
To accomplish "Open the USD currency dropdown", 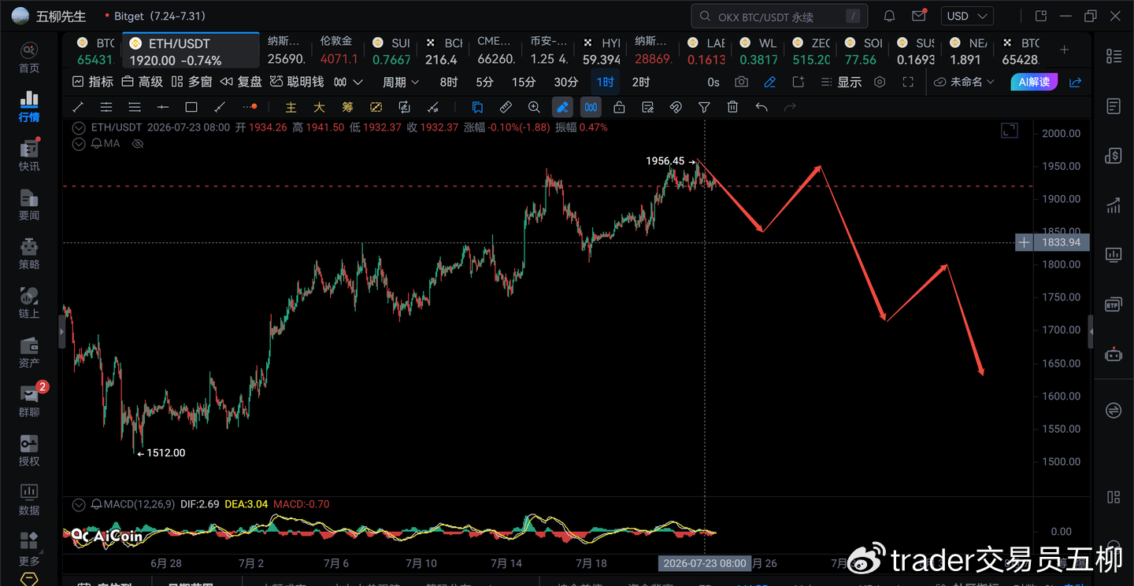I will [x=968, y=16].
